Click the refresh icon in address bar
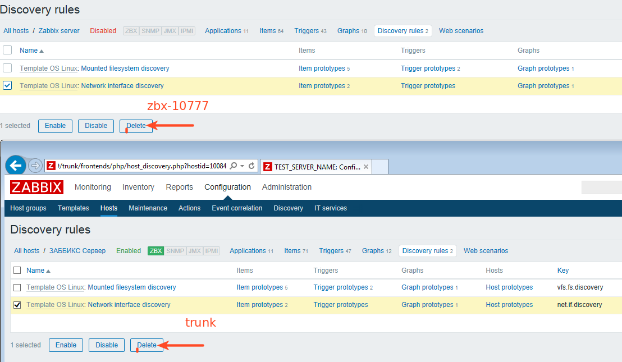This screenshot has height=362, width=622. click(x=251, y=166)
